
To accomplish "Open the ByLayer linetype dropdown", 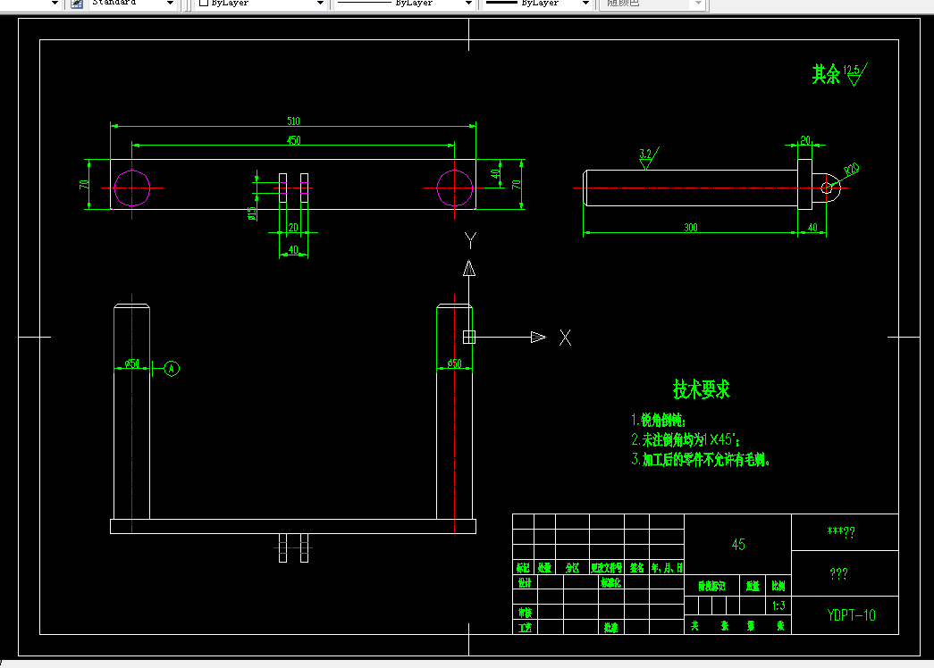I will (x=468, y=3).
